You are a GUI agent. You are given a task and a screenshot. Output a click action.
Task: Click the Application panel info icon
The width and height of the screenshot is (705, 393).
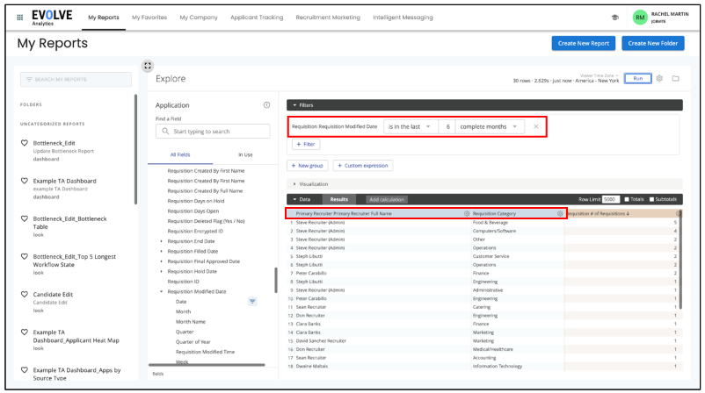266,105
